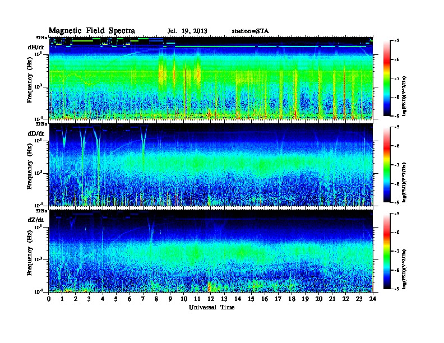Image resolution: width=444 pixels, height=343 pixels.
Task: Click the "3" tick on Universal Time axis
Action: pyautogui.click(x=89, y=299)
